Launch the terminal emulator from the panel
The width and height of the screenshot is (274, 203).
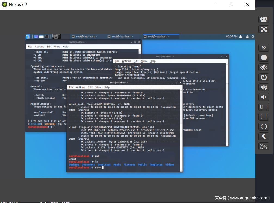tap(47, 37)
